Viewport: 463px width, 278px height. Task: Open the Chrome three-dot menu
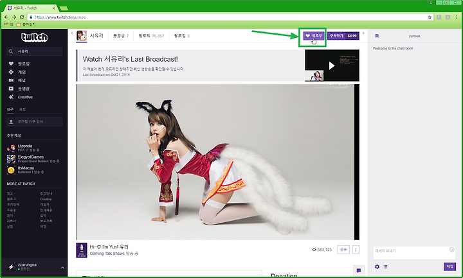(x=457, y=17)
